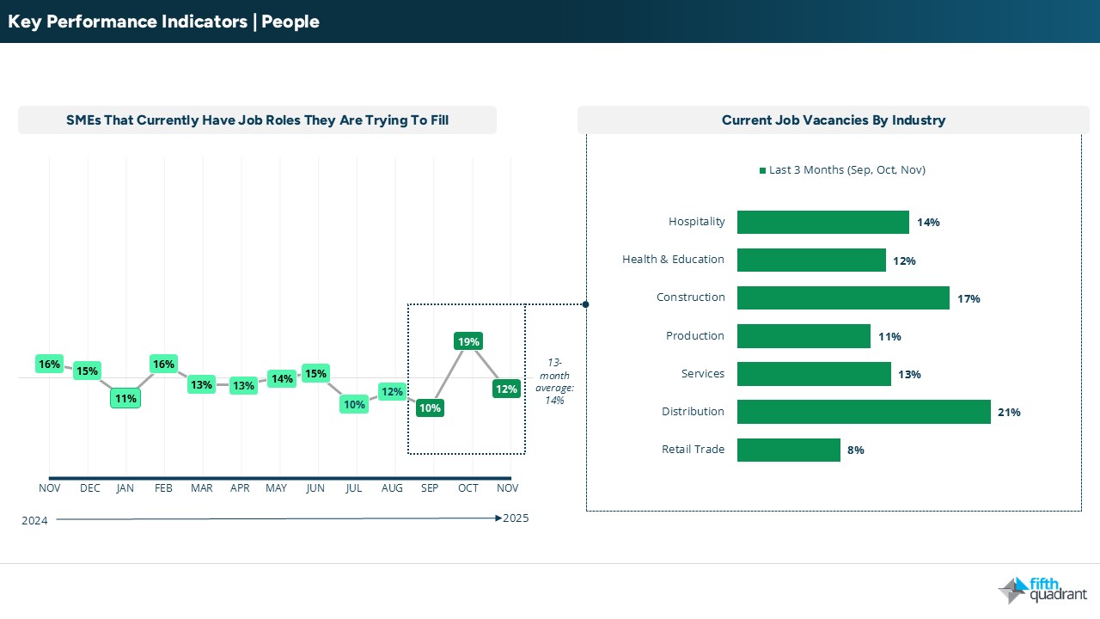
Task: Collapse the Current Job Vacancies panel
Action: coord(834,322)
